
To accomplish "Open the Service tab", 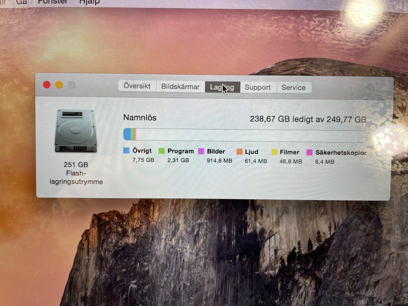I will 293,87.
